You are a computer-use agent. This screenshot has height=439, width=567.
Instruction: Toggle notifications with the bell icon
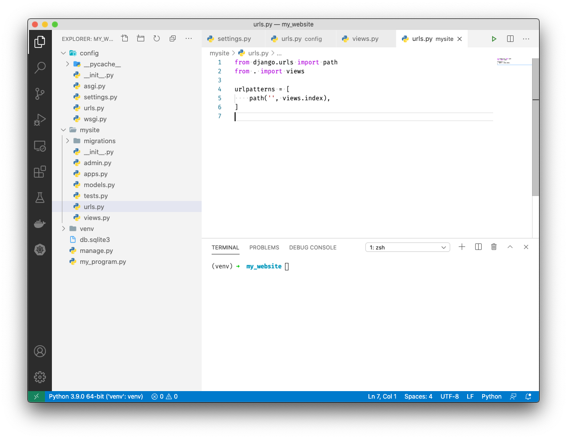point(528,396)
